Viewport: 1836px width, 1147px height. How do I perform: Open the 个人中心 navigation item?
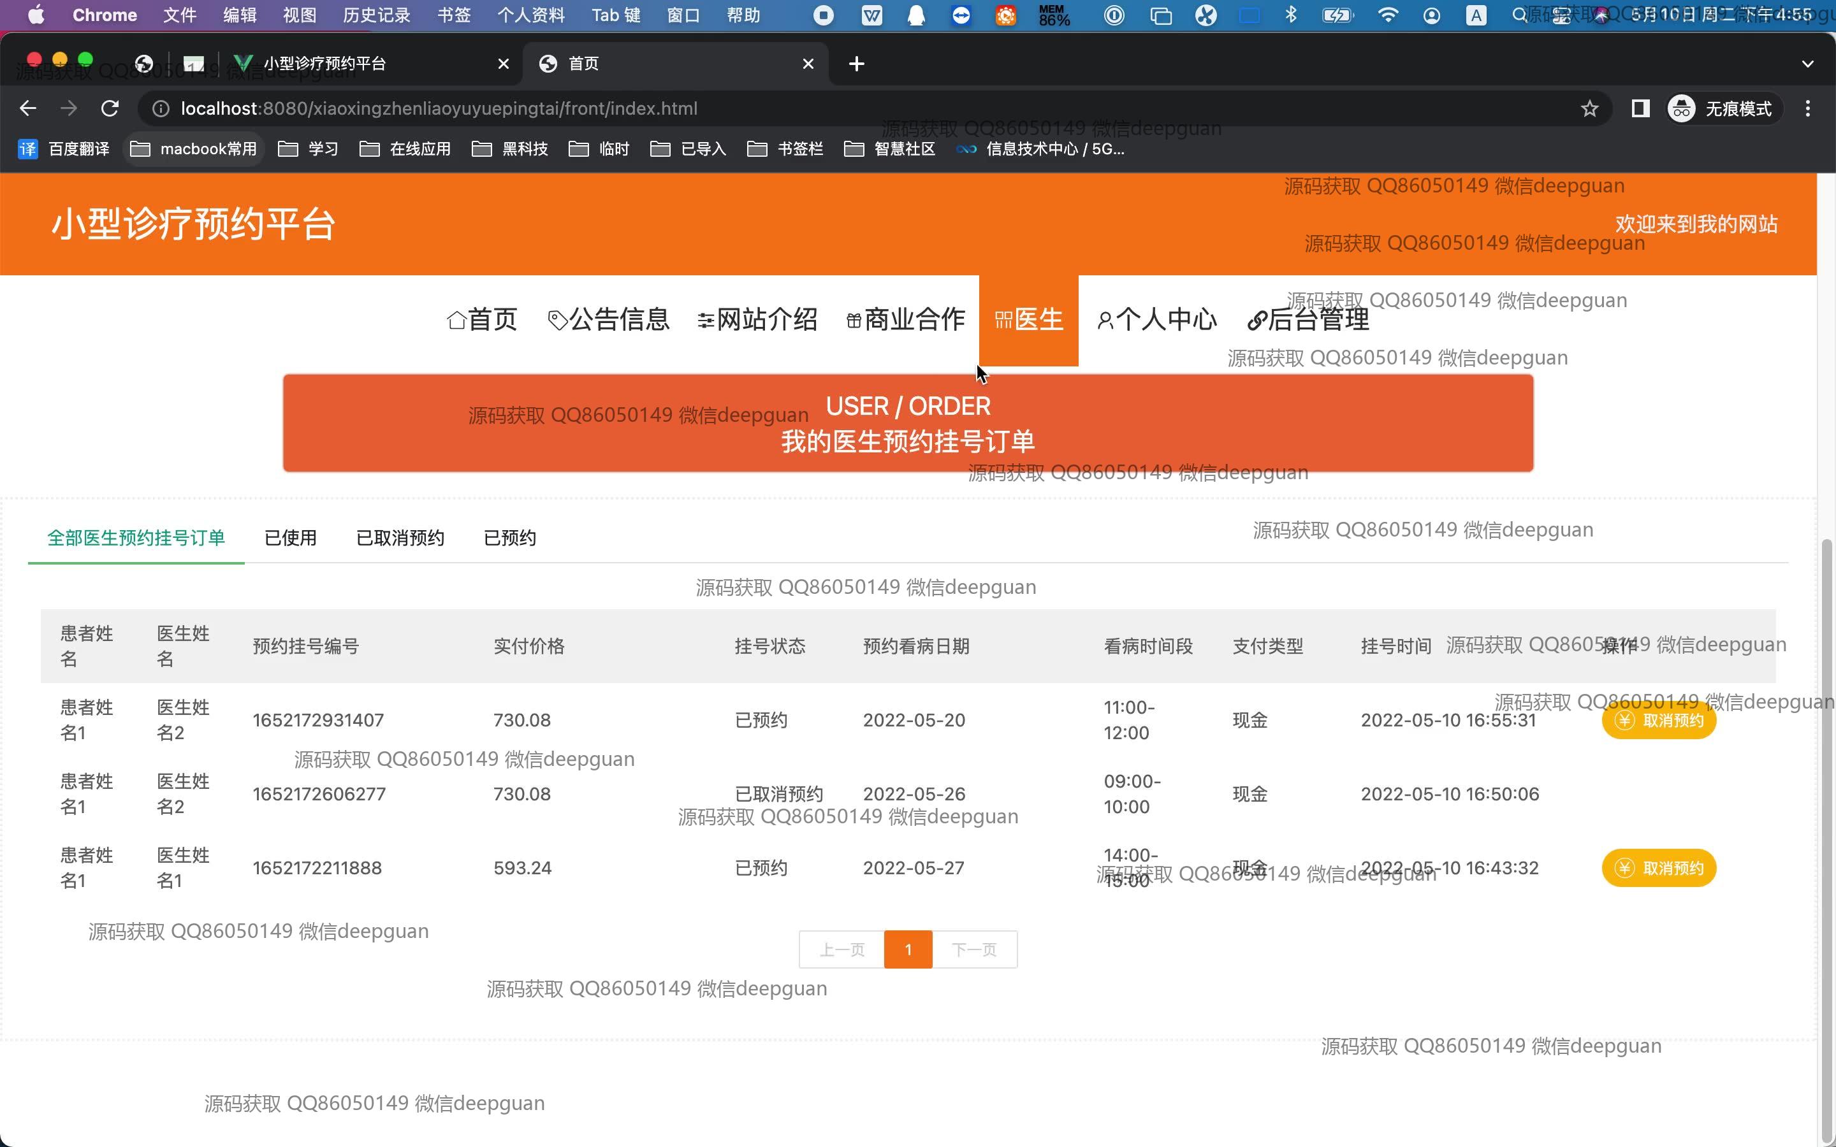(x=1157, y=319)
